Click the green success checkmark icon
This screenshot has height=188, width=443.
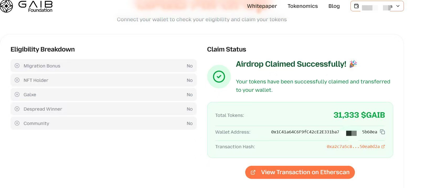[219, 77]
